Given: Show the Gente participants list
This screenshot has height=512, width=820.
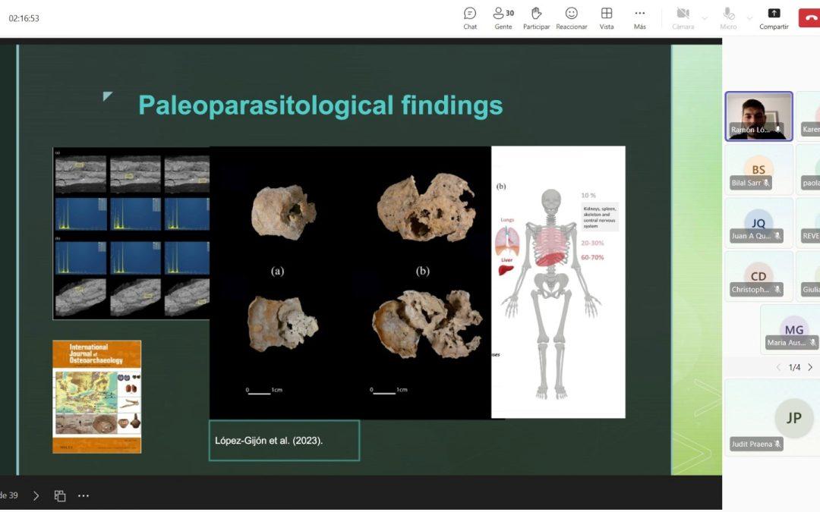Looking at the screenshot, I should 503,17.
